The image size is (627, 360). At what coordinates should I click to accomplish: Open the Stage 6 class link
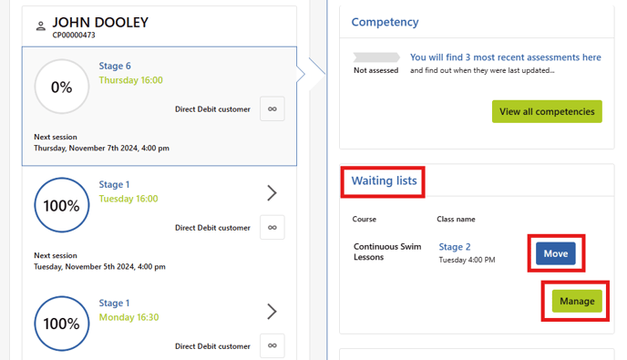tap(115, 66)
